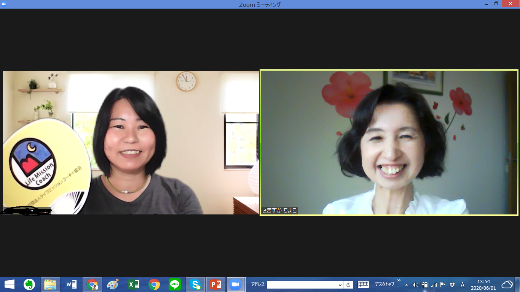
Task: Show hidden system tray icons
Action: coord(406,285)
